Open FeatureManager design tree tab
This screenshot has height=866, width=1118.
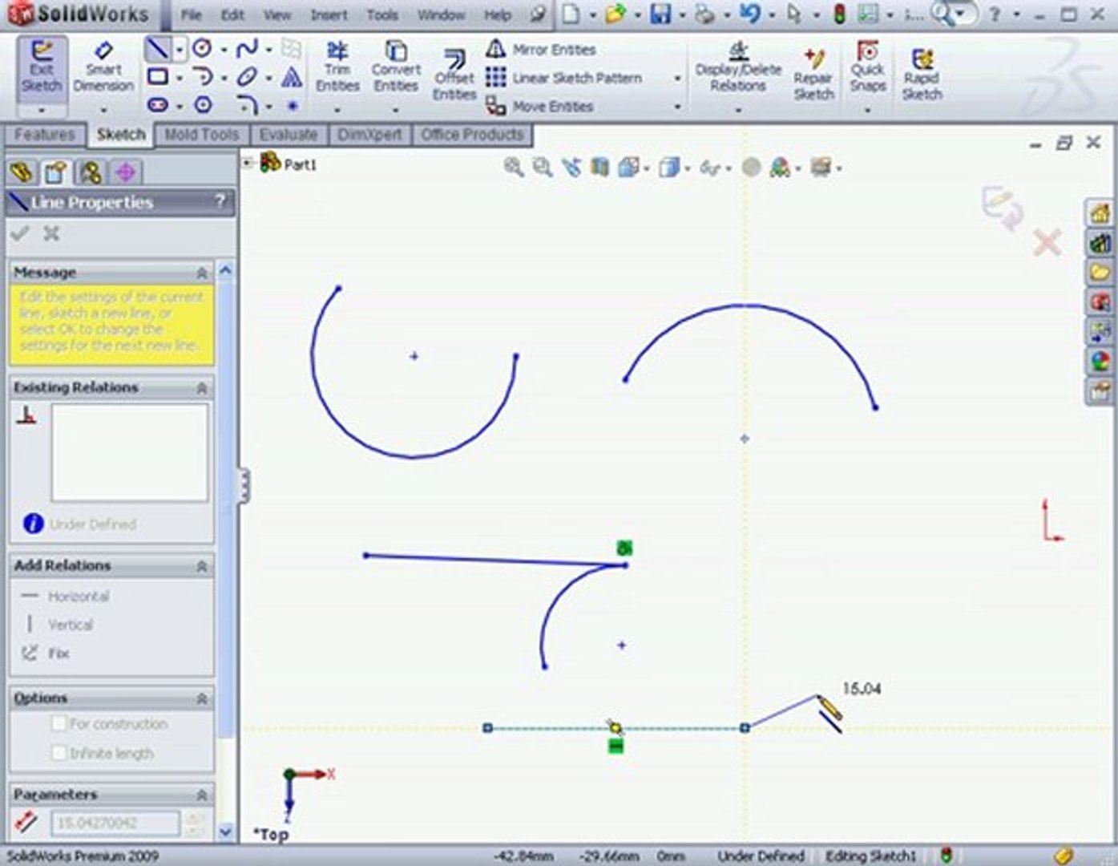pos(21,172)
